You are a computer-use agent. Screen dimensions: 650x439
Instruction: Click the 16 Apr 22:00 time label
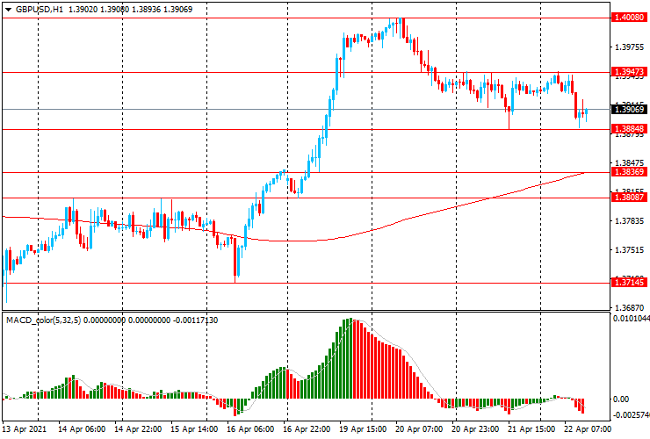click(307, 428)
